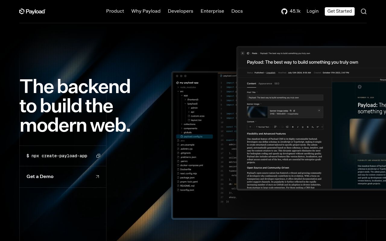The width and height of the screenshot is (386, 241).
Task: Apply superscript in the content editor toolbar
Action: pyautogui.click(x=318, y=127)
